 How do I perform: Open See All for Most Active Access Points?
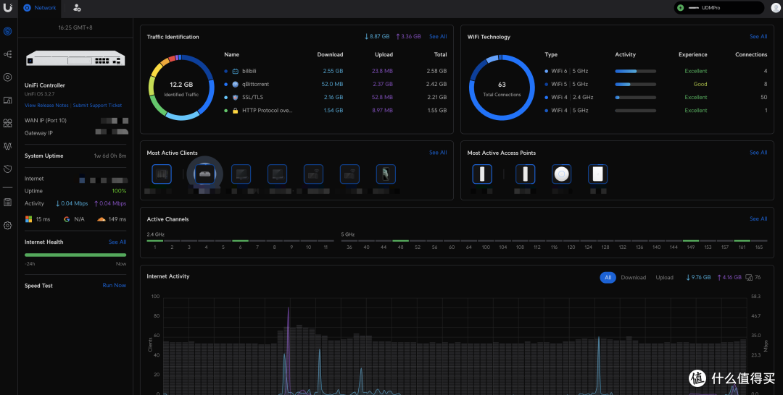758,153
